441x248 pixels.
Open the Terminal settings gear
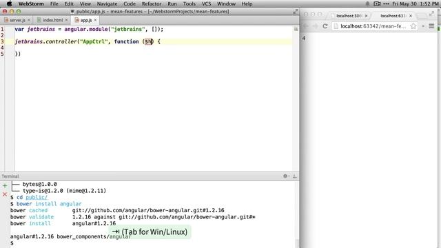tap(286, 176)
